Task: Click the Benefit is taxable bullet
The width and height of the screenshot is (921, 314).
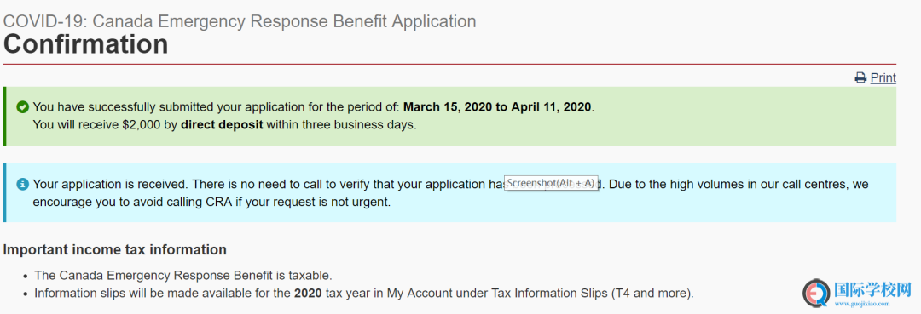Action: tap(184, 275)
